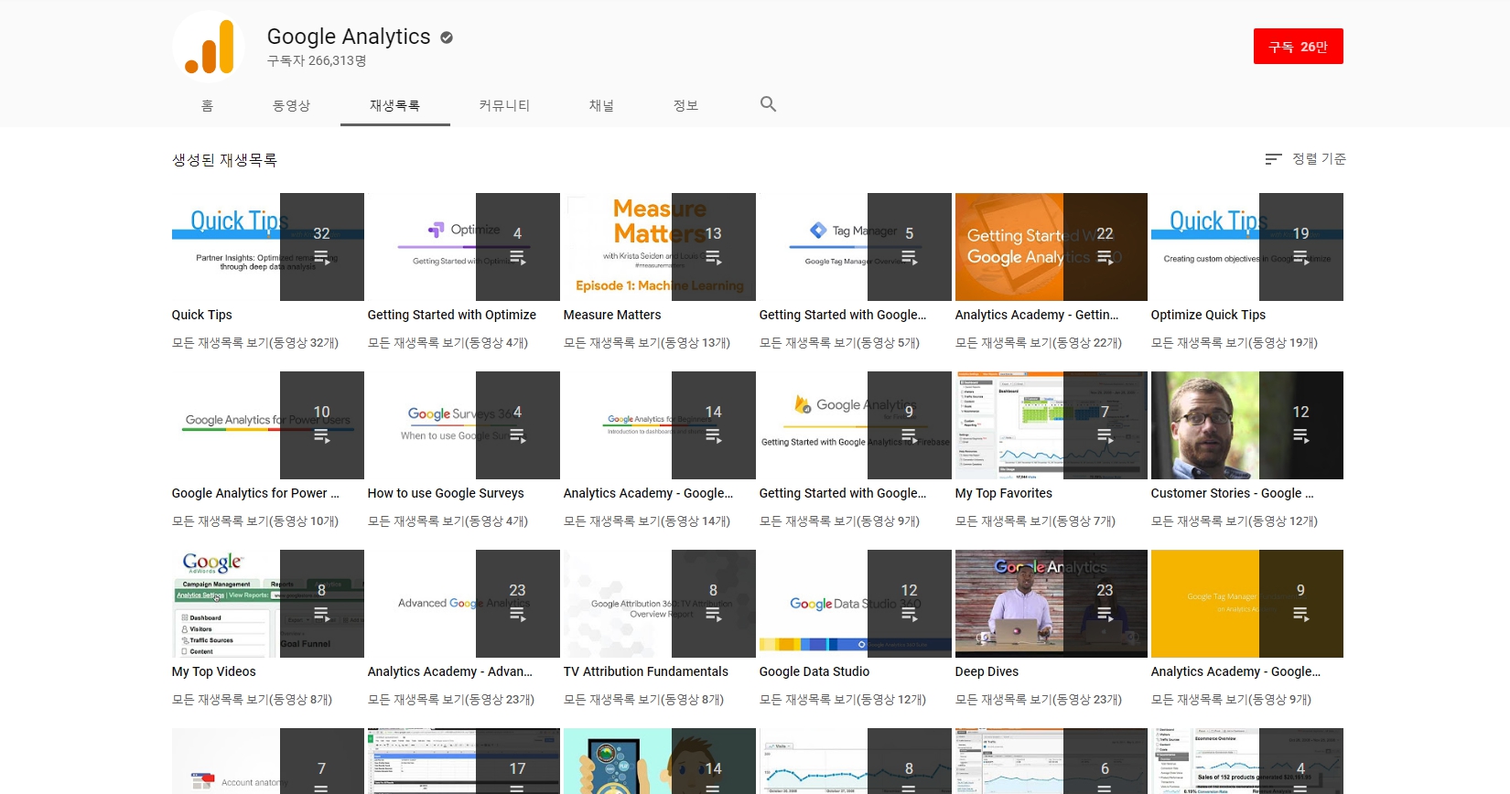Click playlist icon on Analytics Academy - Advan... thumbnail
Screen dimensions: 1510x794
[x=518, y=615]
